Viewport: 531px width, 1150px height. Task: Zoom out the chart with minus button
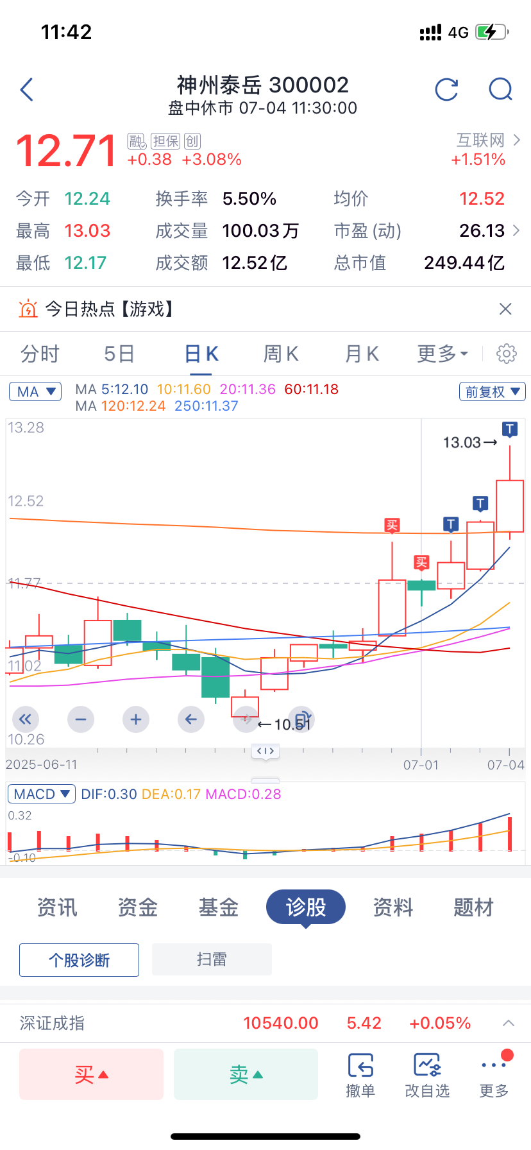80,719
